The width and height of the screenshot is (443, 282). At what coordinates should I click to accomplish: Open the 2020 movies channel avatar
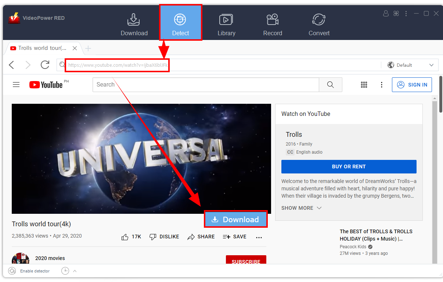21,259
